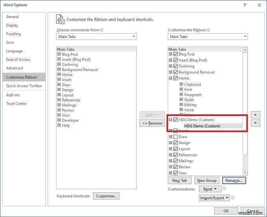Expand Paragraph group under Home
This screenshot has width=267, height=217.
(181, 94)
